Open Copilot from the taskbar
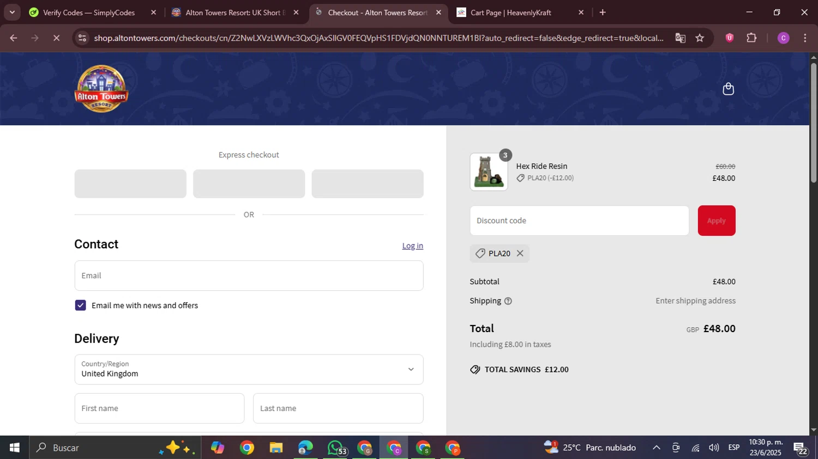Viewport: 818px width, 459px height. 218,448
